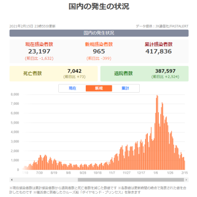Screen dimensions: 197x197
Task: Click the データ提供 JX通信社/FASTALERT credit
Action: [x=162, y=26]
